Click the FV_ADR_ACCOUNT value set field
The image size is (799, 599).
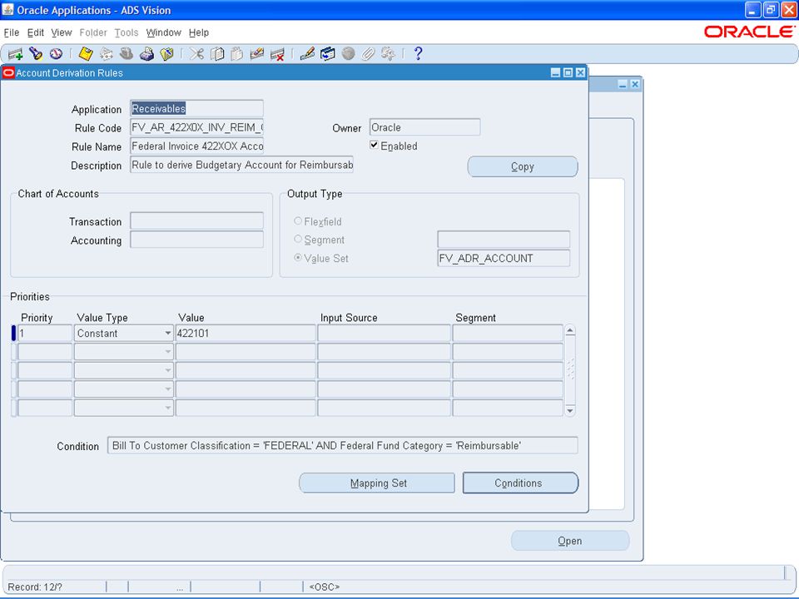pos(504,258)
